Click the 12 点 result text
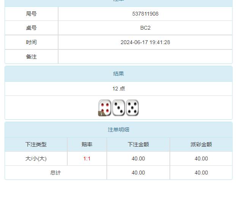 [x=119, y=89]
